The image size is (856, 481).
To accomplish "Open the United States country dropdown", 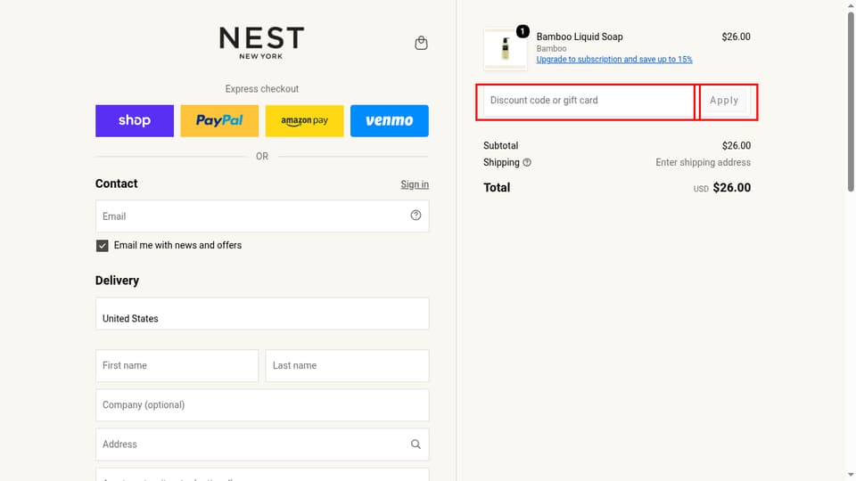I will 262,314.
